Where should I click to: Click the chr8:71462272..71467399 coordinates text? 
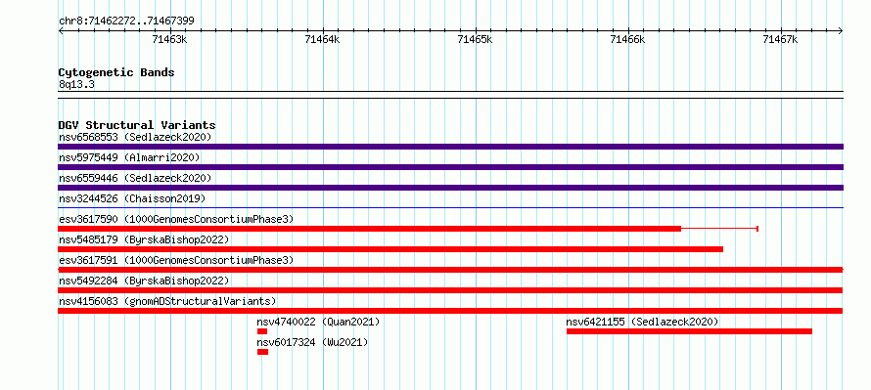point(126,22)
